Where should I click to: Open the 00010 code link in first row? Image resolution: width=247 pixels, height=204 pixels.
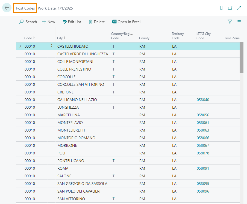(x=30, y=46)
